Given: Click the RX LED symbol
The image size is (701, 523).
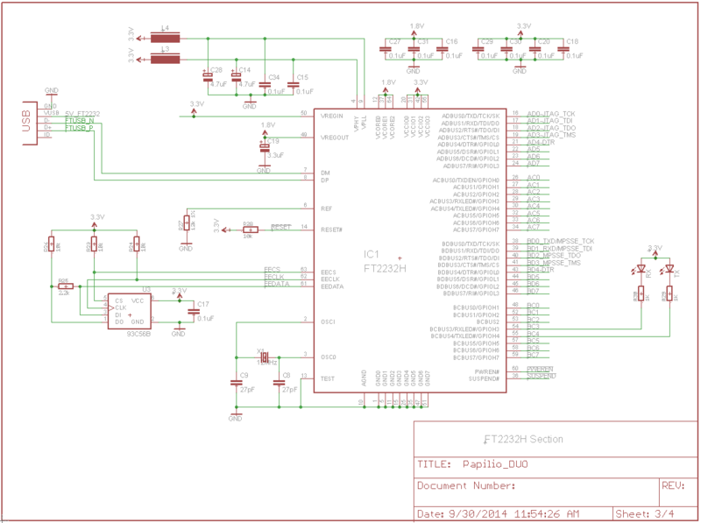Looking at the screenshot, I should (641, 269).
